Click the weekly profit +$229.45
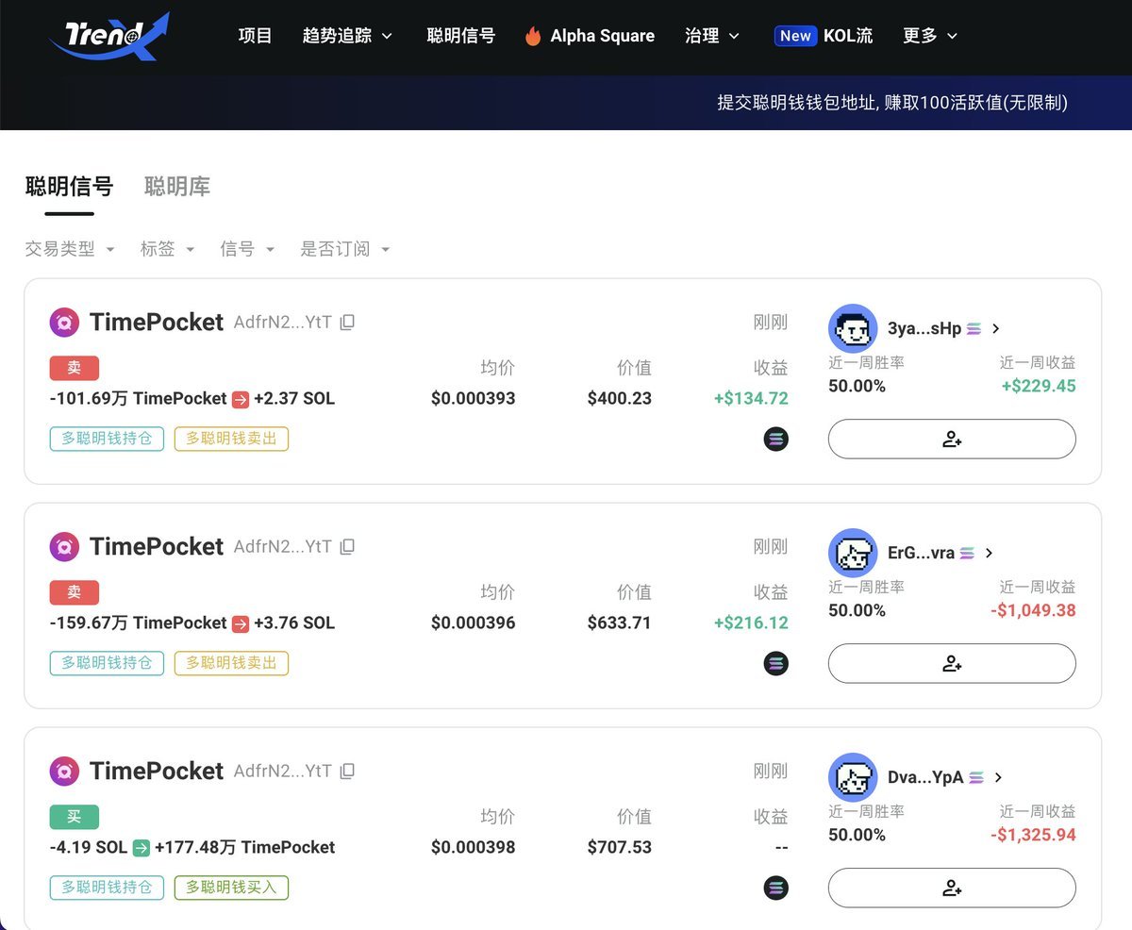The height and width of the screenshot is (930, 1132). point(1039,386)
